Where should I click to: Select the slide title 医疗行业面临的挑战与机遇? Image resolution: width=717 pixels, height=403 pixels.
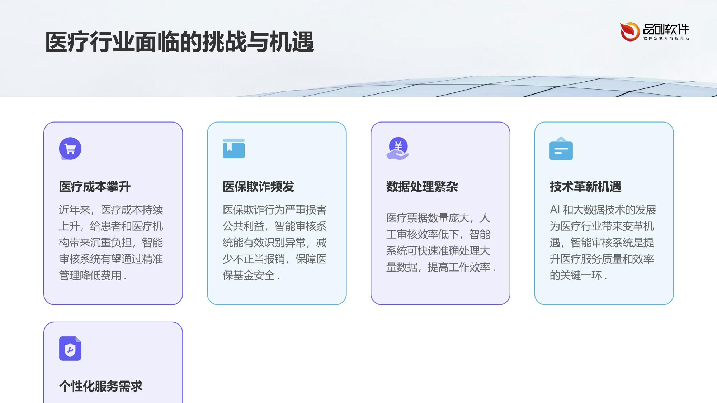pyautogui.click(x=179, y=42)
